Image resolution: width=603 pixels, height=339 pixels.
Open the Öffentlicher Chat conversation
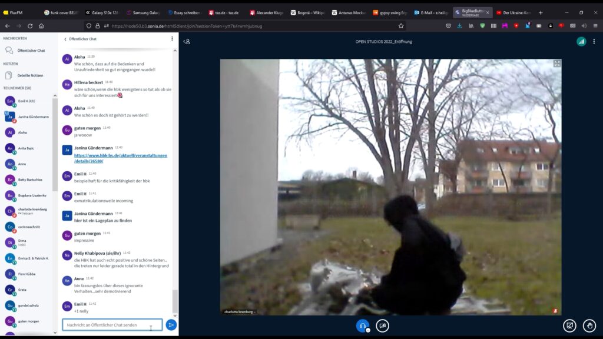coord(31,51)
